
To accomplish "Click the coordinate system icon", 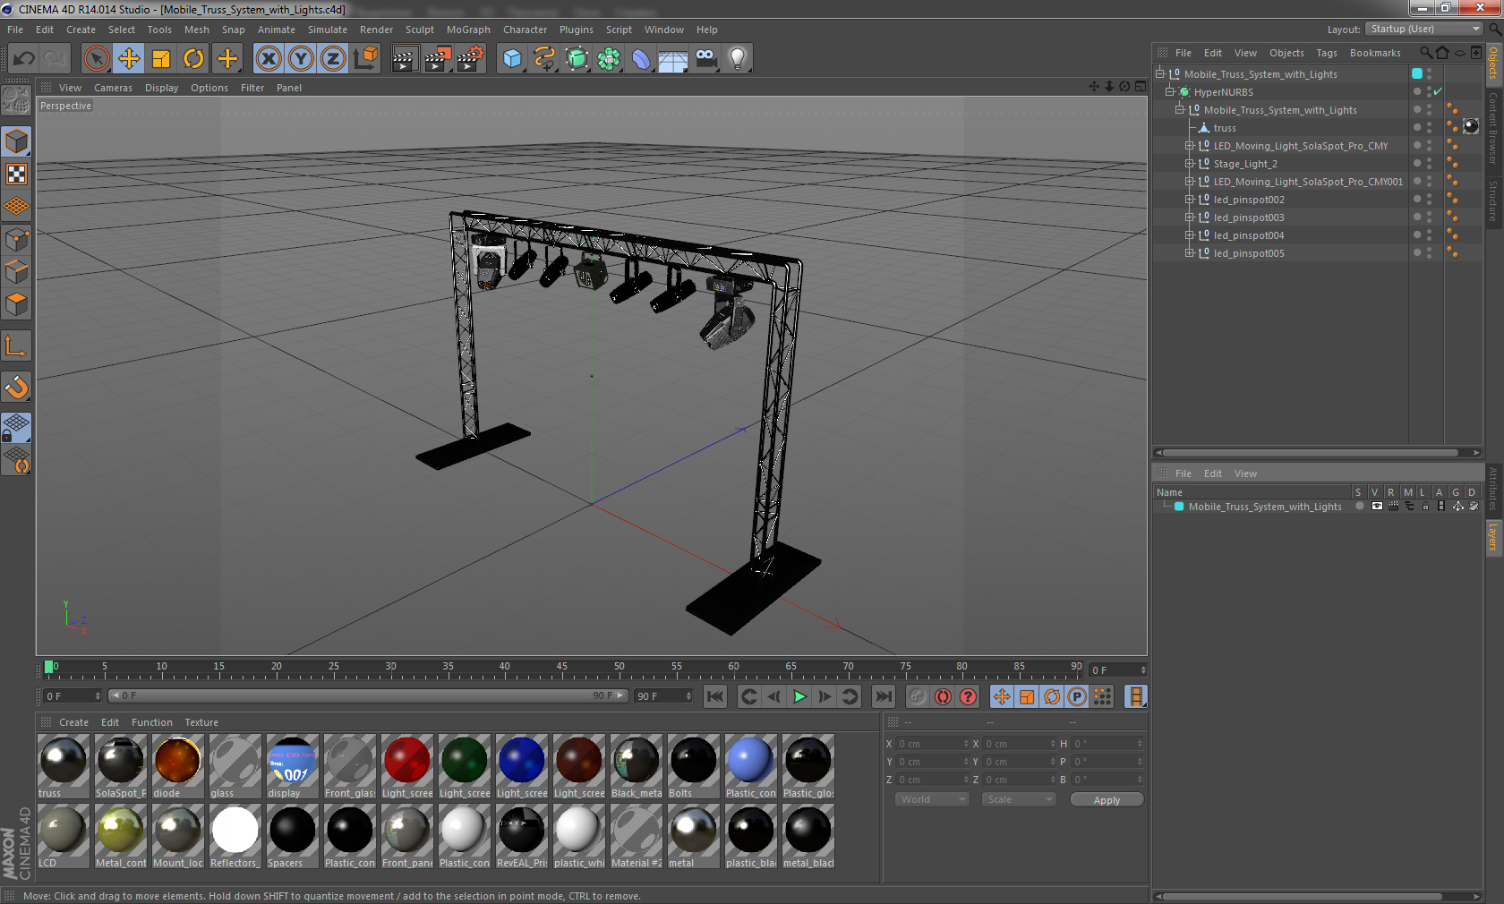I will click(365, 59).
